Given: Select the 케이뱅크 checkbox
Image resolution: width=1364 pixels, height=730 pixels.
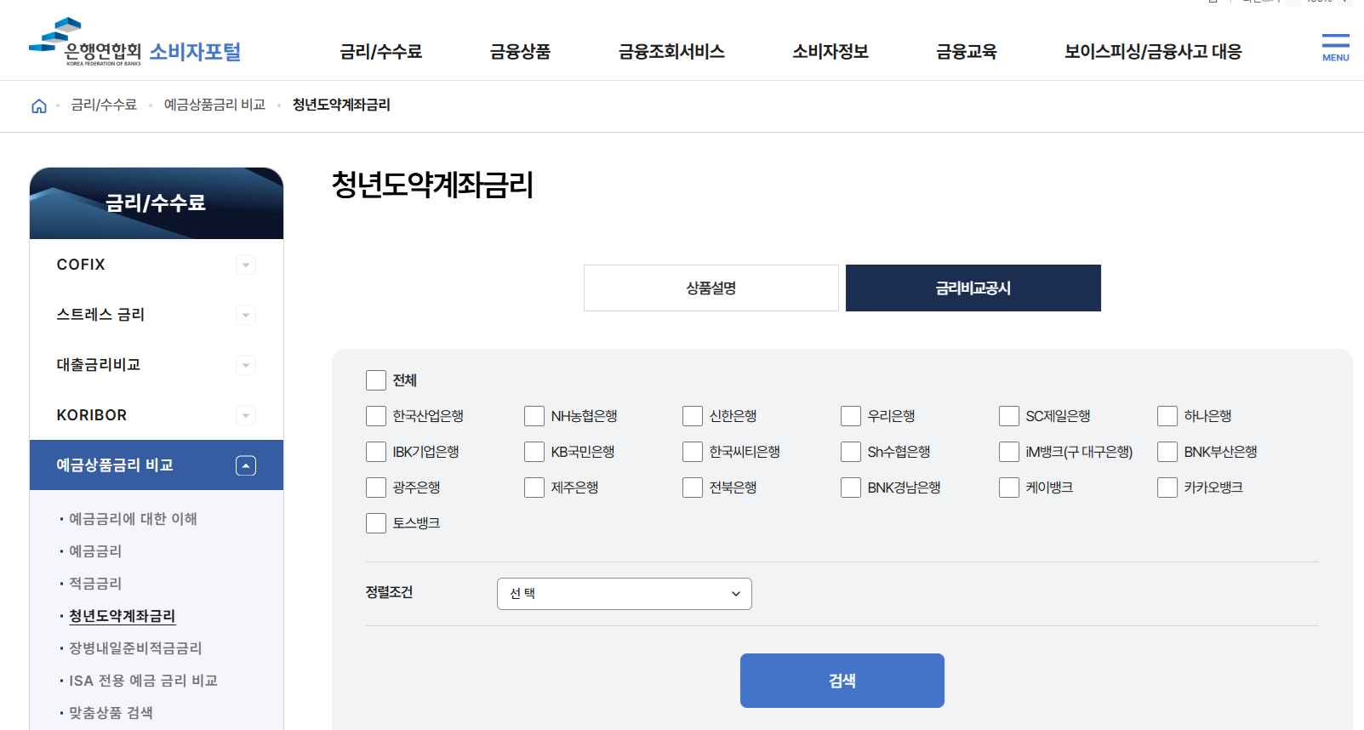Looking at the screenshot, I should 1009,488.
